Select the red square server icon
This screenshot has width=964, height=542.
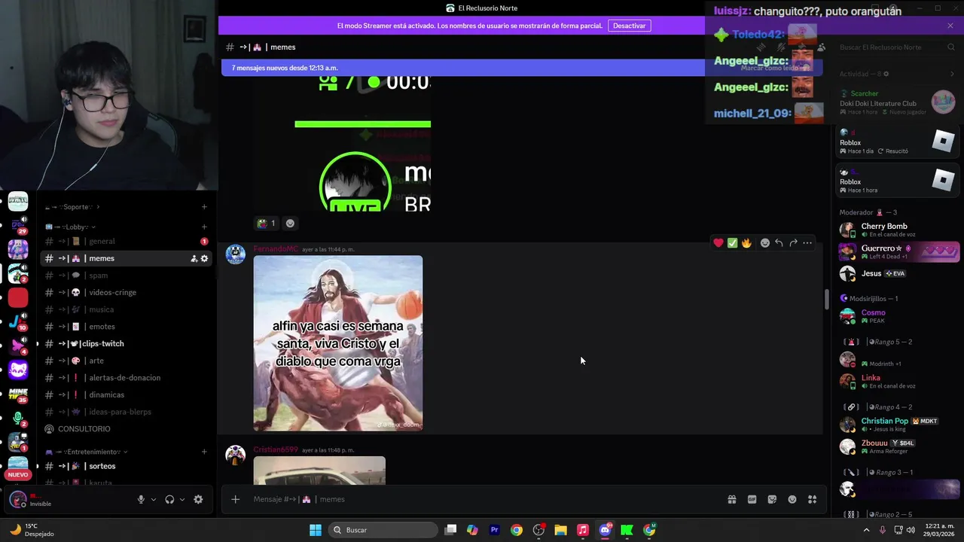18,297
